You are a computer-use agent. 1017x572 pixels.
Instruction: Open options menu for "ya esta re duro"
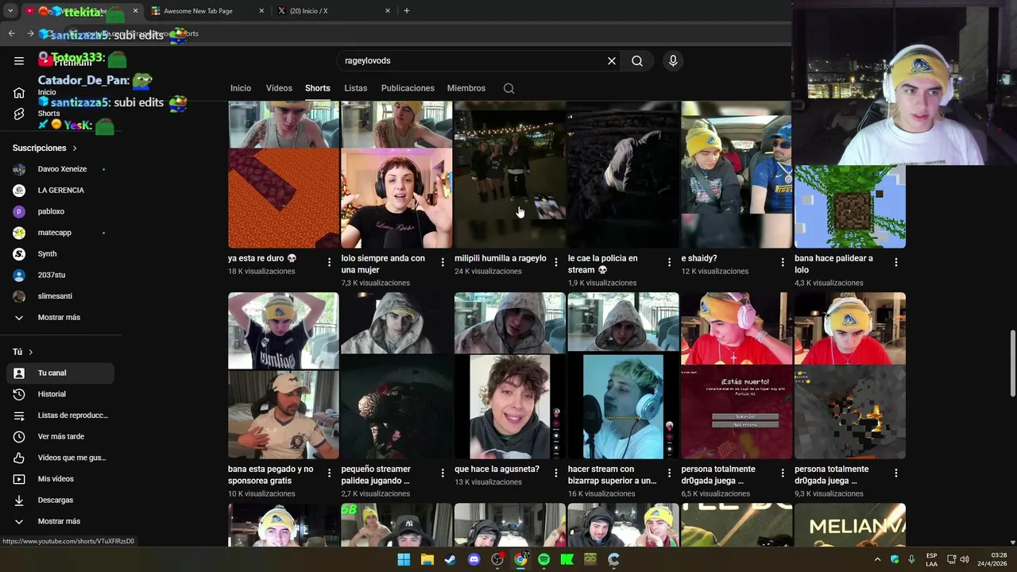pos(329,261)
